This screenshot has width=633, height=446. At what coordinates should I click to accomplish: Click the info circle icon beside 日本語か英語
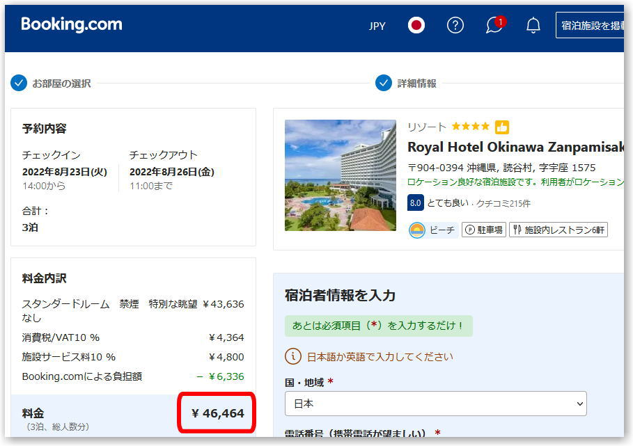coord(293,356)
